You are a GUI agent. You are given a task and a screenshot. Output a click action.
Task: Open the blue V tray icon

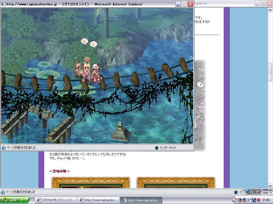[254, 200]
